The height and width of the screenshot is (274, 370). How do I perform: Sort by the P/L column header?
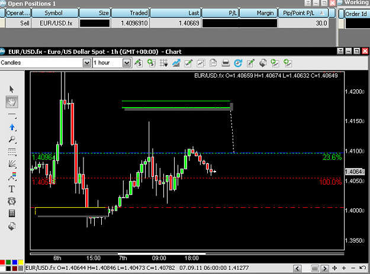pos(220,13)
